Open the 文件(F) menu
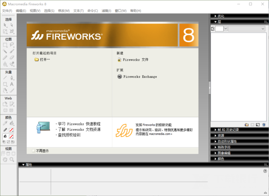Image resolution: width=269 pixels, height=196 pixels. point(7,11)
